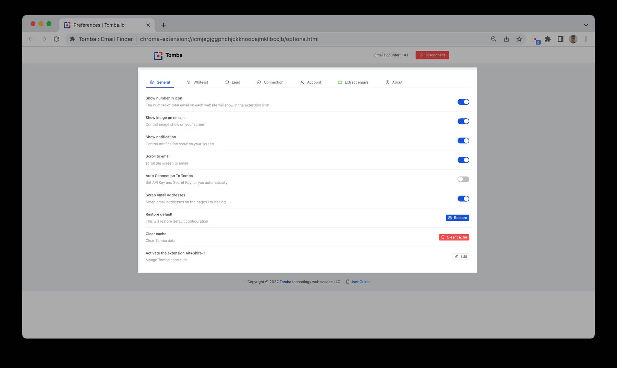
Task: Switch to the General tab
Action: [x=160, y=82]
